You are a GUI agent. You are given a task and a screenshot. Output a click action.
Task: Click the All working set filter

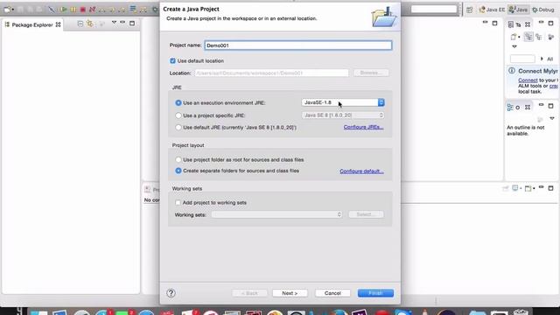[549, 59]
